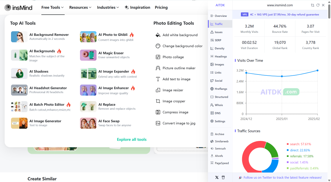Click the AITDK panel crop icon
Screen dimensions: 331x182
tap(312, 5)
